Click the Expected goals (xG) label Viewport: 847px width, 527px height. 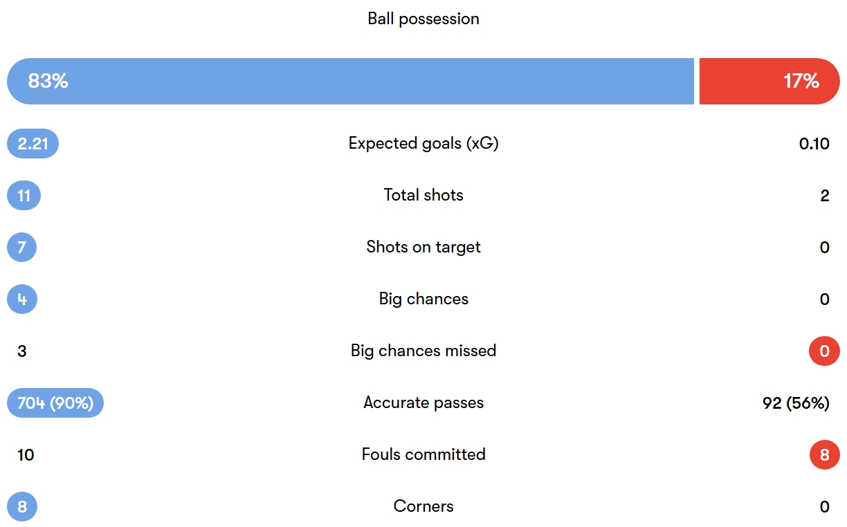(x=423, y=144)
